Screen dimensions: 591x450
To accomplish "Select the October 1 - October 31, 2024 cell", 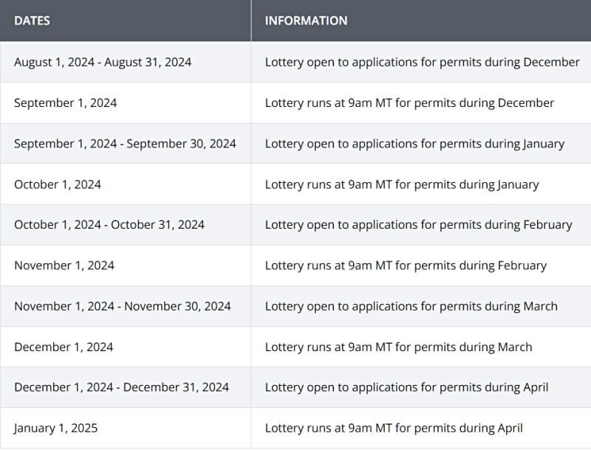I will point(109,224).
